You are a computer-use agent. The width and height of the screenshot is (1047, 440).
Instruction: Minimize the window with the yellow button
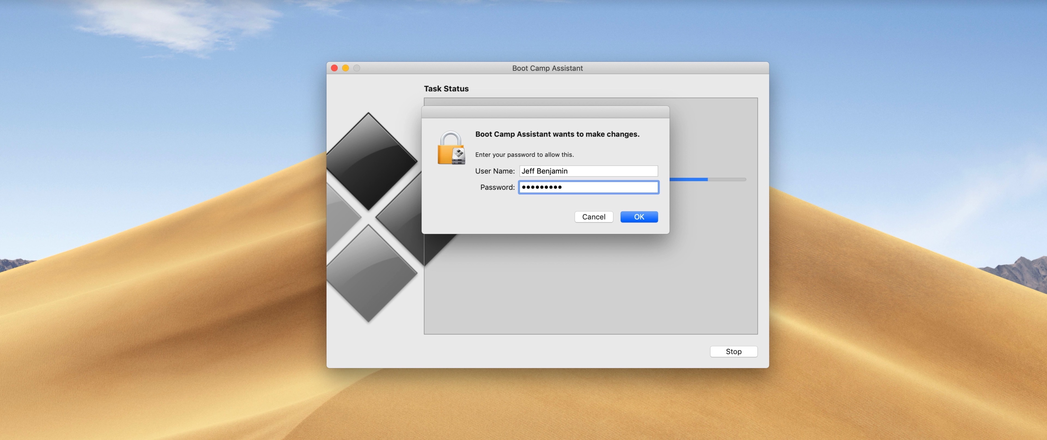[x=345, y=68]
